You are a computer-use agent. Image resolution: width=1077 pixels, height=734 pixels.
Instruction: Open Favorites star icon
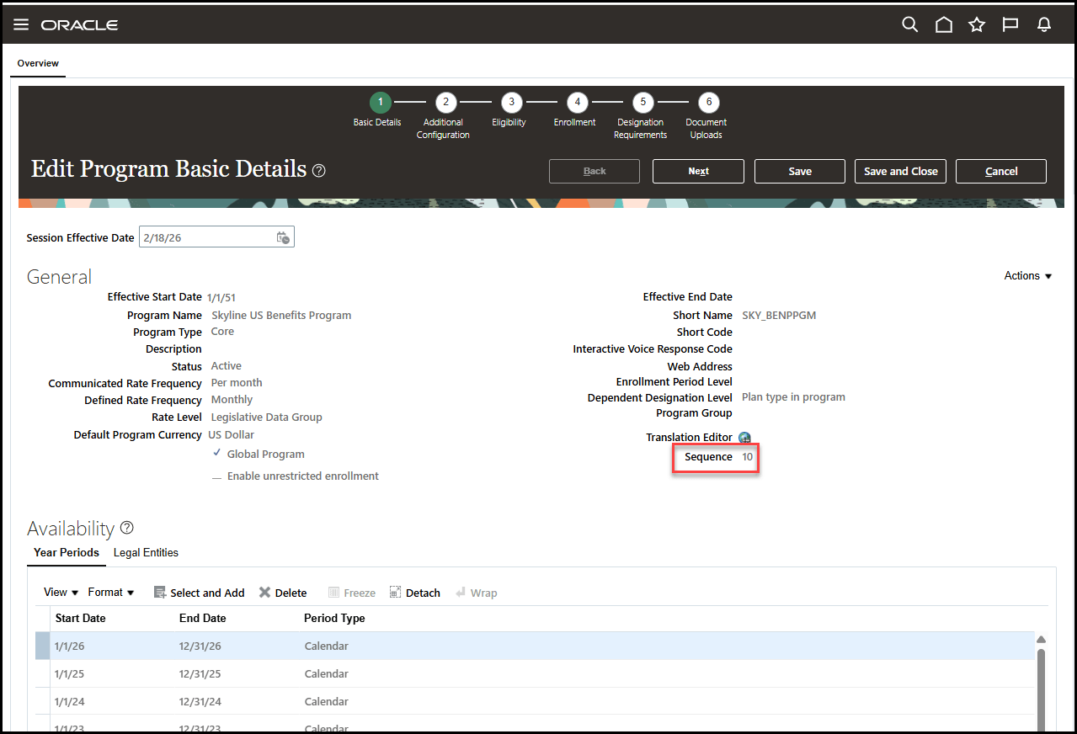pos(977,24)
